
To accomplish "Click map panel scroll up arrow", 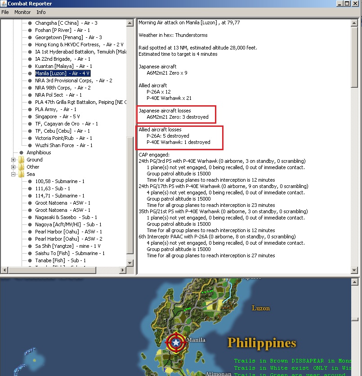I will 354,282.
